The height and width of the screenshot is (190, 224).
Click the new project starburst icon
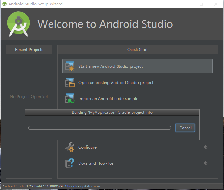tap(70, 66)
